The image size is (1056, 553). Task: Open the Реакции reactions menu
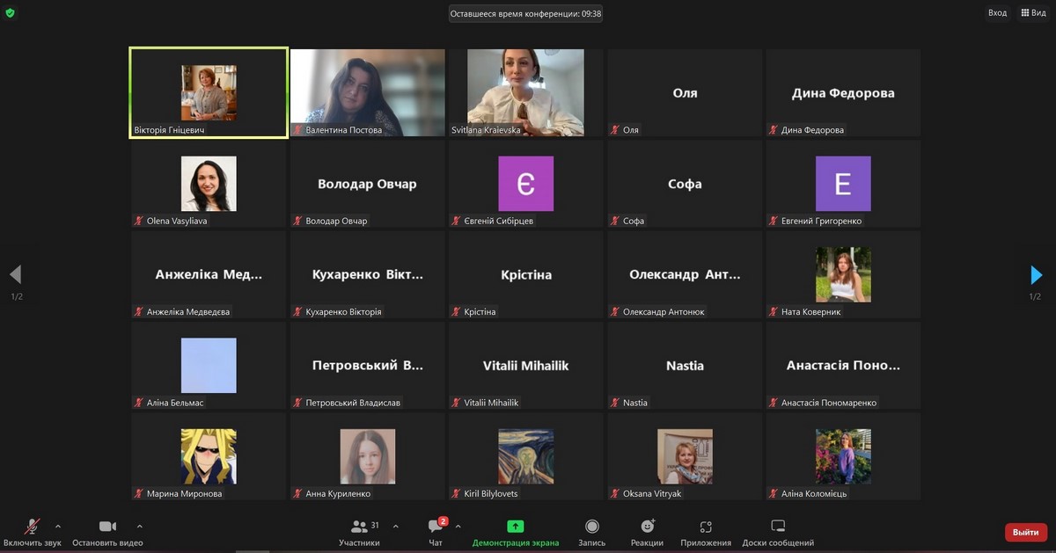(648, 528)
